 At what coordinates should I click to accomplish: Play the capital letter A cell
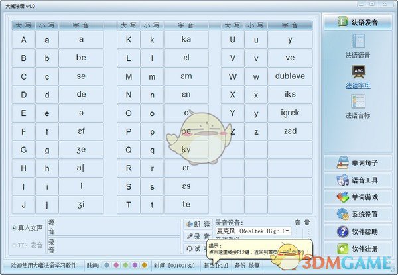tap(24, 40)
